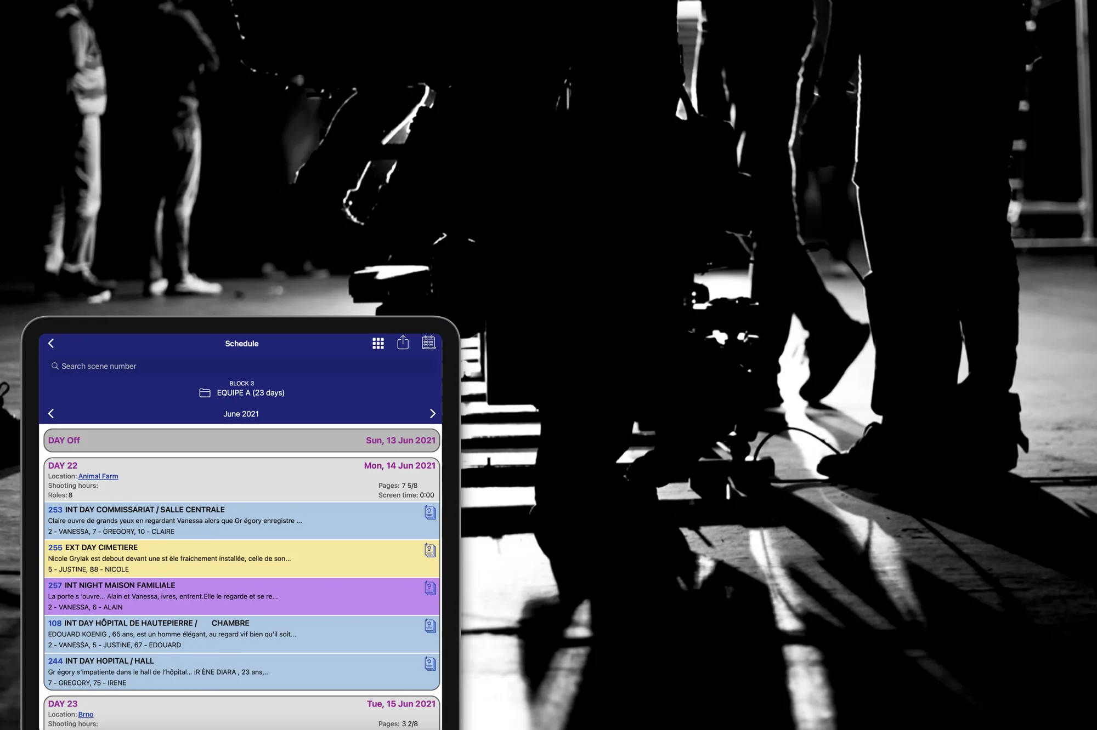Open the calendar view icon
Screen dimensions: 1097x730
point(428,343)
